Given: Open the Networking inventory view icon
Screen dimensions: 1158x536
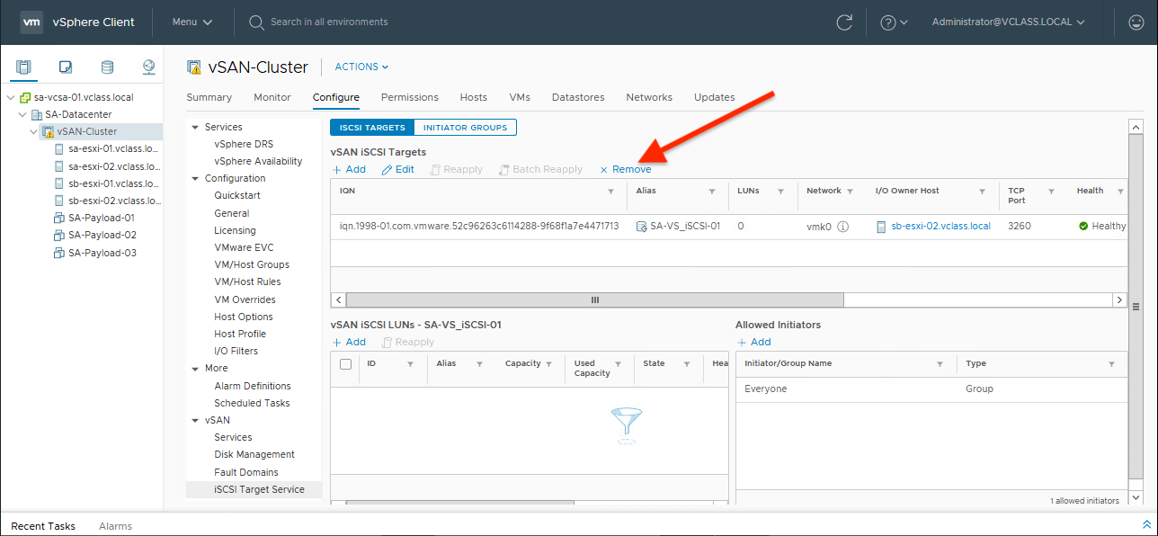Looking at the screenshot, I should tap(149, 67).
